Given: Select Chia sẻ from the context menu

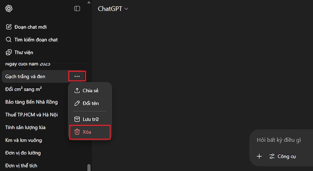Looking at the screenshot, I should click(x=90, y=90).
